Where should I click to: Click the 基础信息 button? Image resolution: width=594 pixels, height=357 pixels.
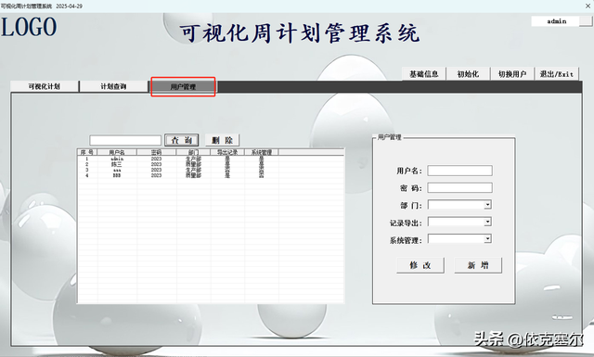point(424,74)
